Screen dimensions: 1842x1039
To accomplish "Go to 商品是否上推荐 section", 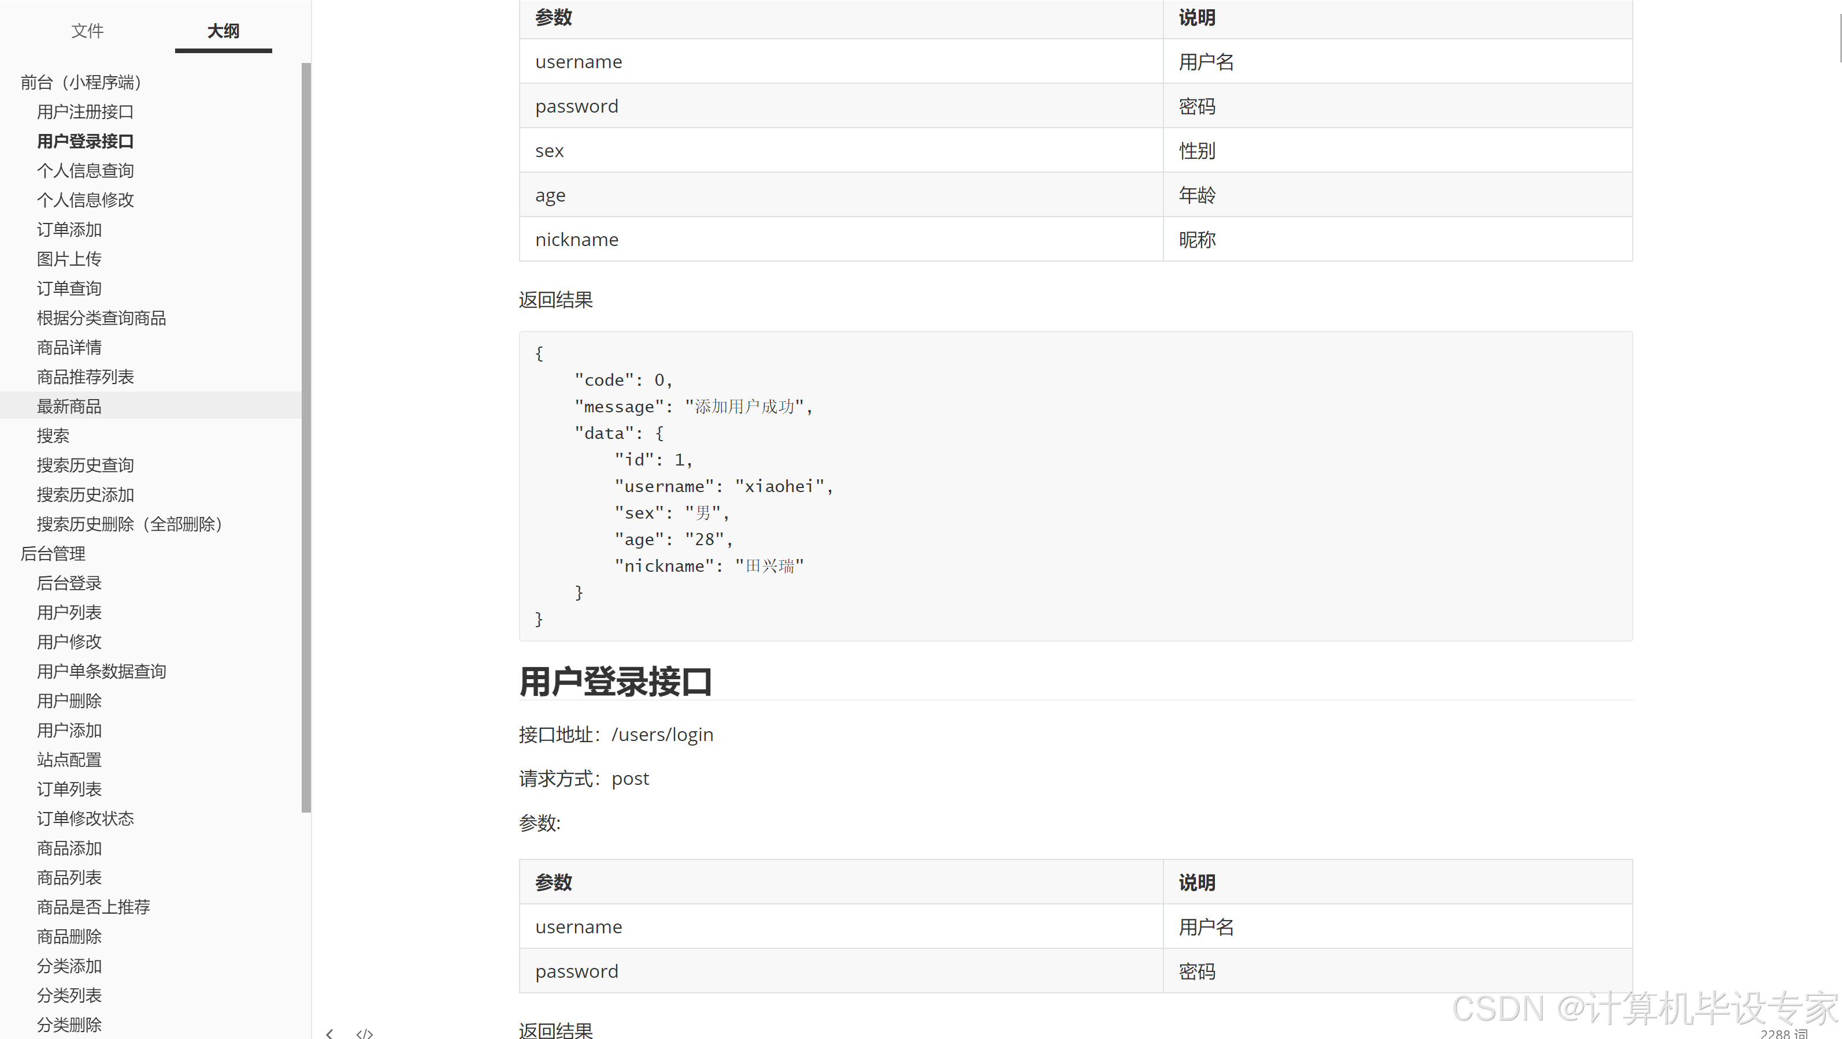I will tap(93, 907).
